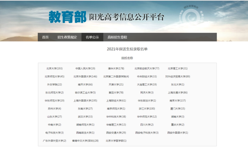The image size is (248, 150).
Task: Open 清华大学(178) list
Action: [x=116, y=68]
